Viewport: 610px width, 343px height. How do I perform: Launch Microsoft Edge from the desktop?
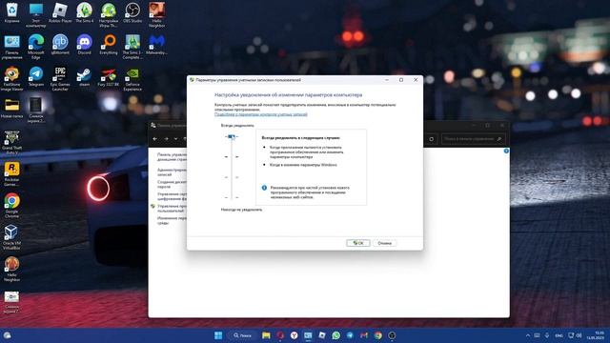pos(36,47)
